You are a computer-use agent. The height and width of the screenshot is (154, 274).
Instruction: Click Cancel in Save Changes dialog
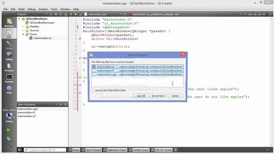[x=175, y=96]
